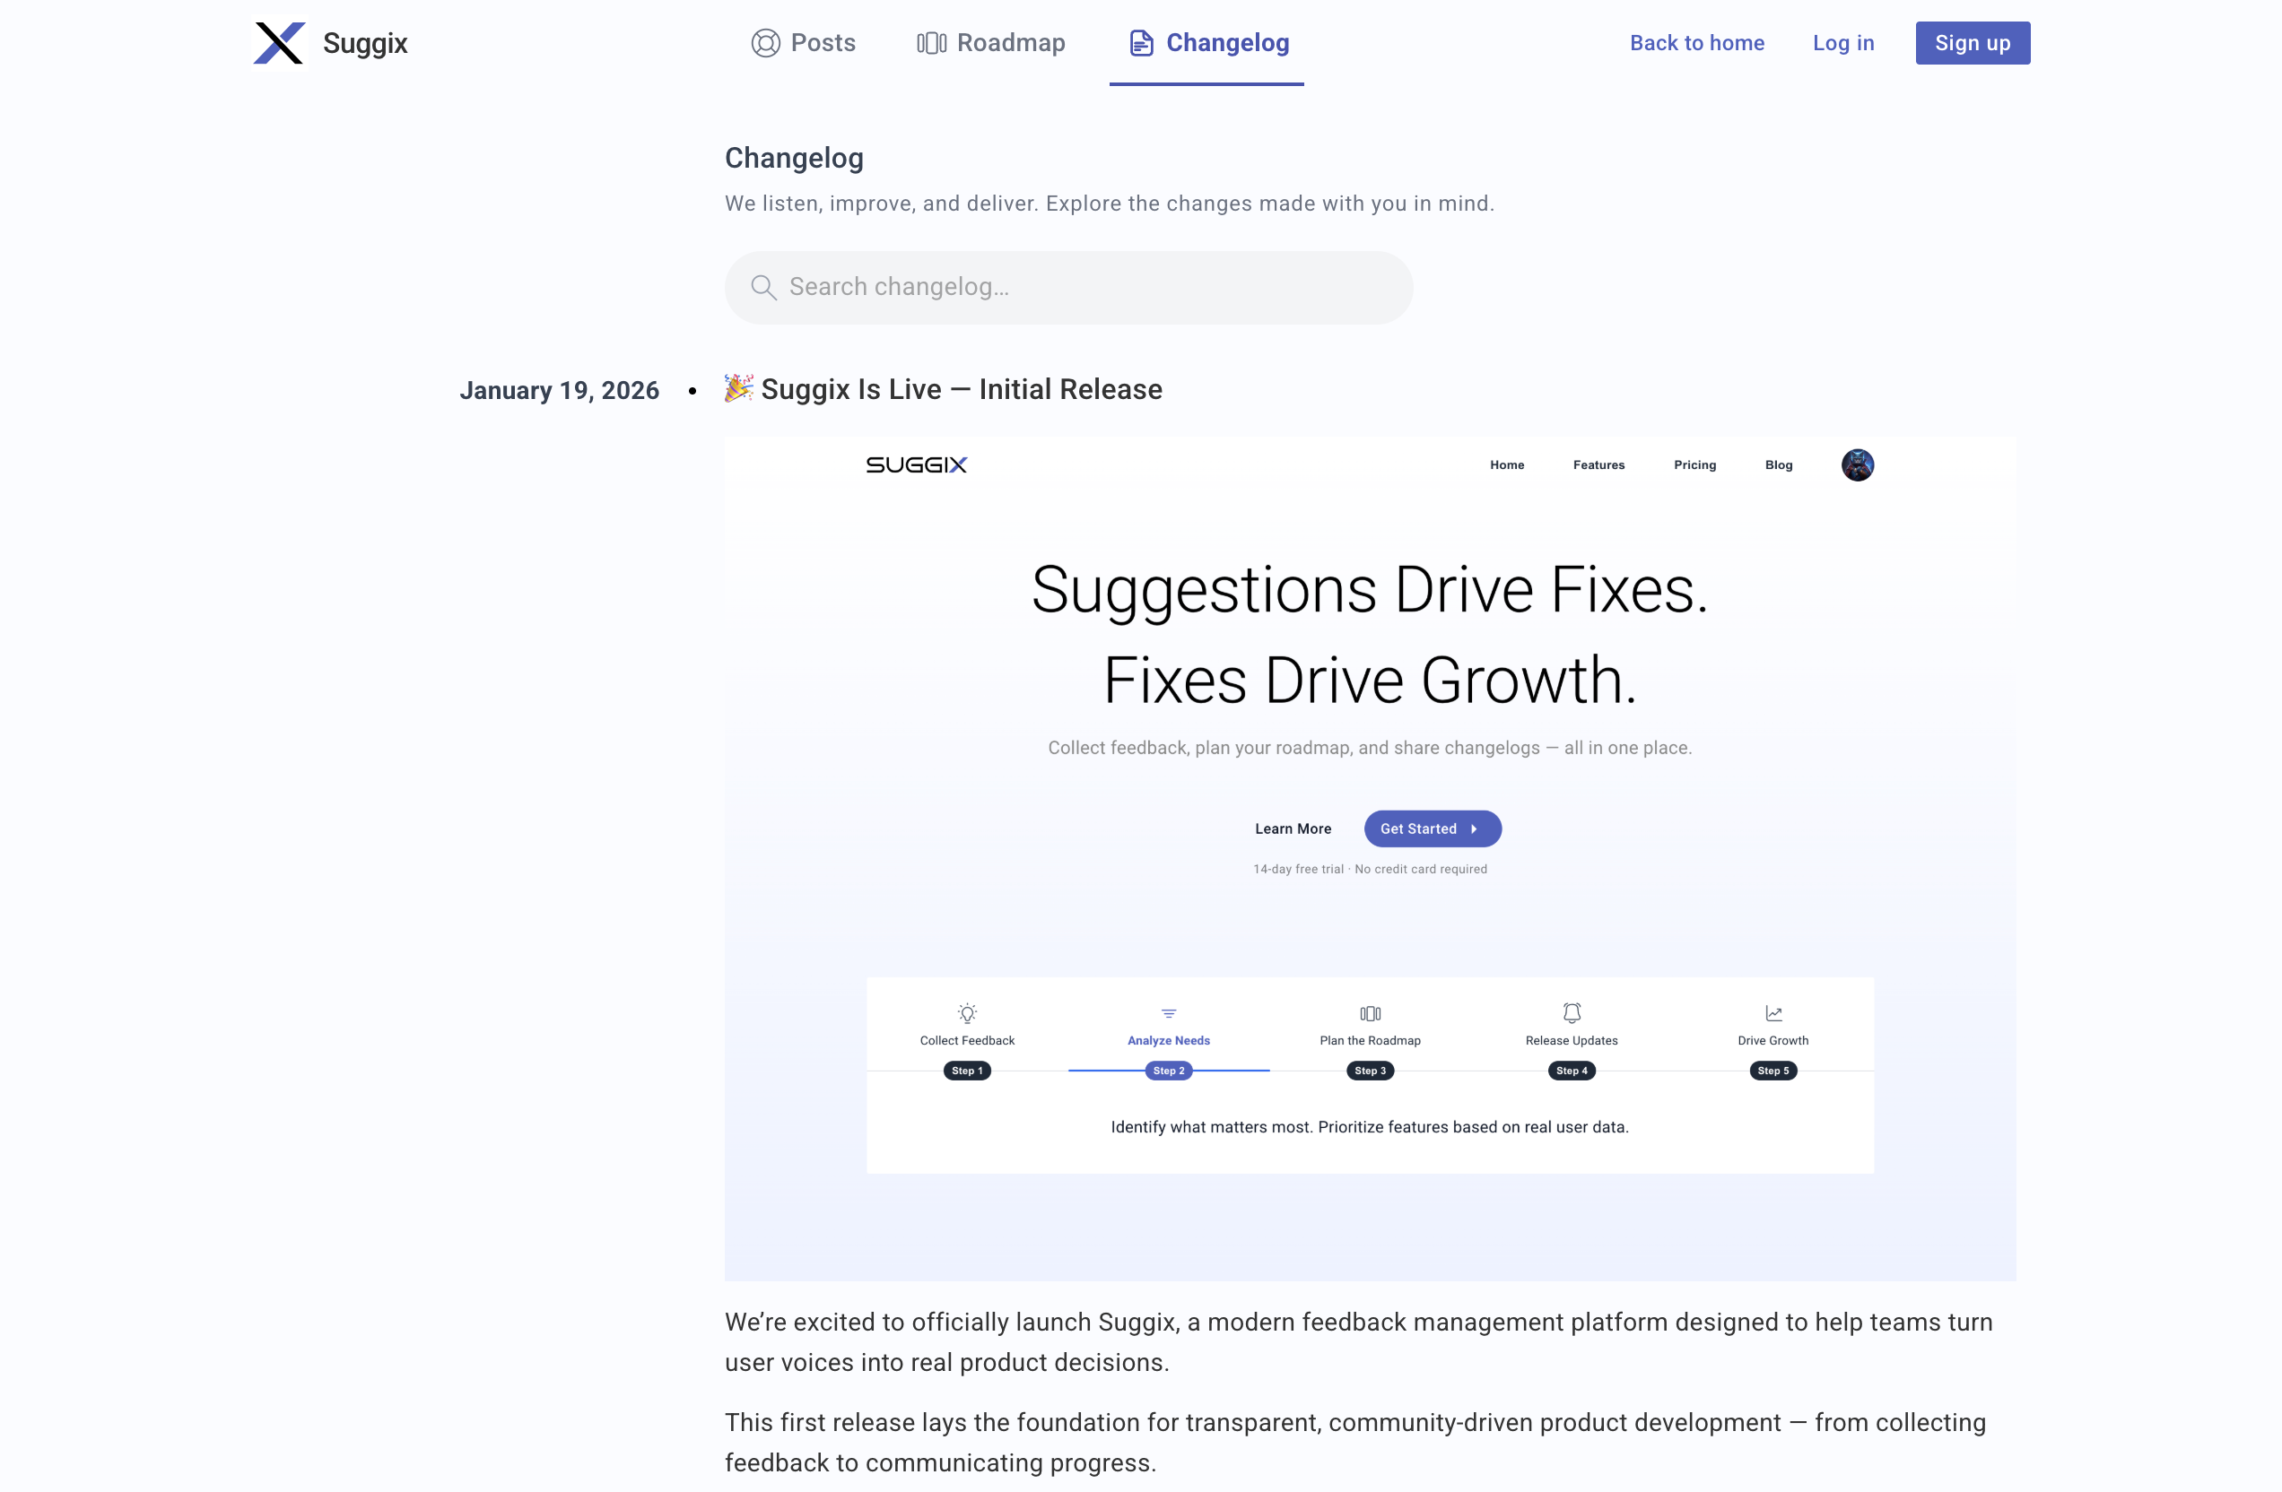
Task: Select the Changelog tab
Action: click(1226, 43)
